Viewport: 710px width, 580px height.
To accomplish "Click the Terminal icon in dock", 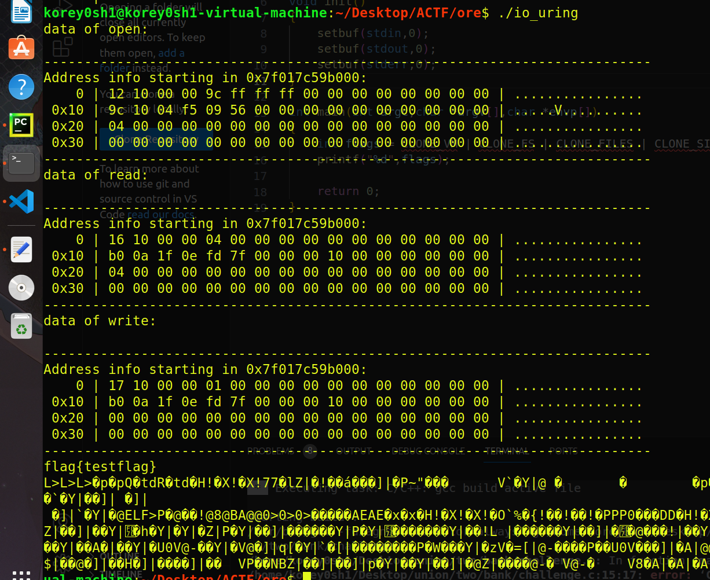I will (21, 163).
